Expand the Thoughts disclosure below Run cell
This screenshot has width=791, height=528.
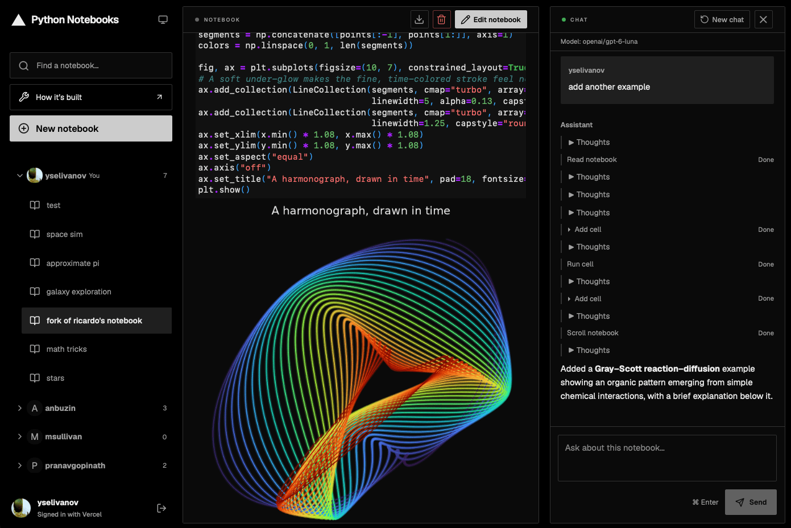(x=589, y=281)
